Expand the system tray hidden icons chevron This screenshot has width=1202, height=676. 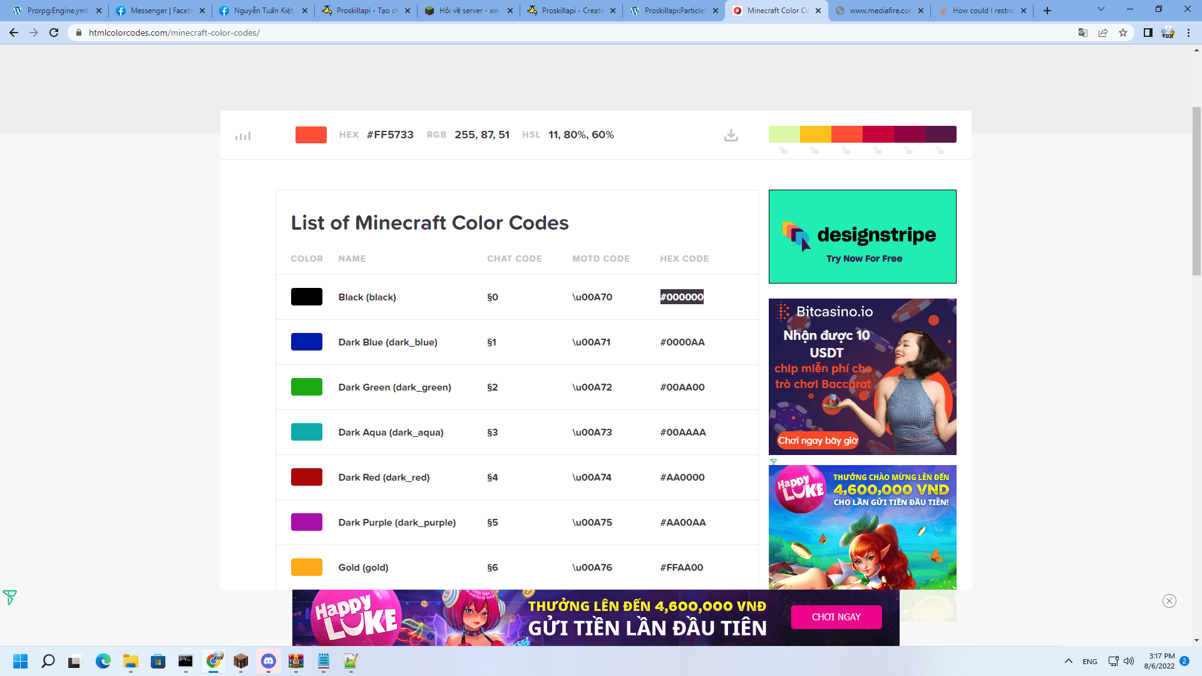click(1068, 661)
